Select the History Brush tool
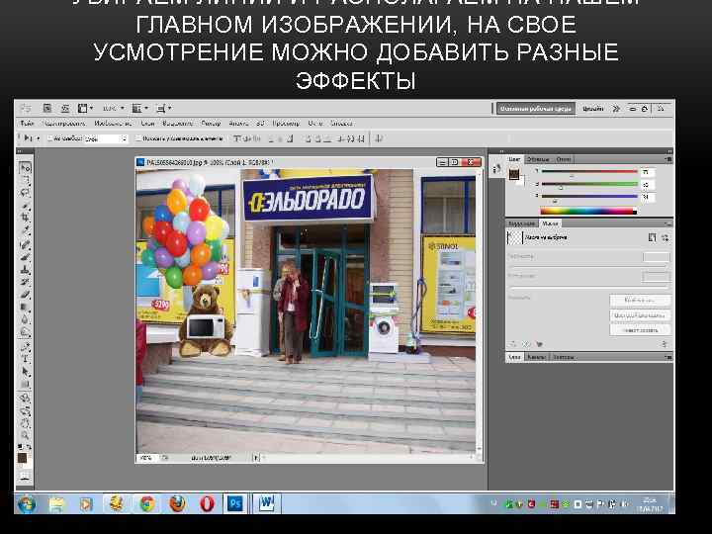Image resolution: width=712 pixels, height=534 pixels. pos(25,282)
